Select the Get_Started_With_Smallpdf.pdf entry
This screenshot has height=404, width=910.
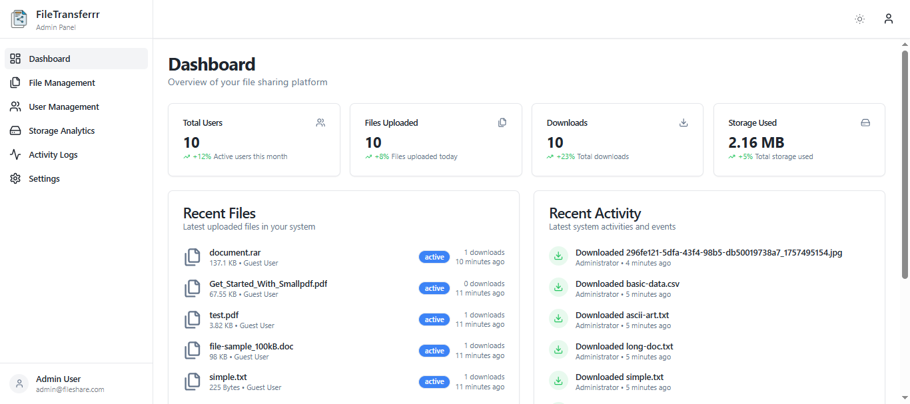268,284
